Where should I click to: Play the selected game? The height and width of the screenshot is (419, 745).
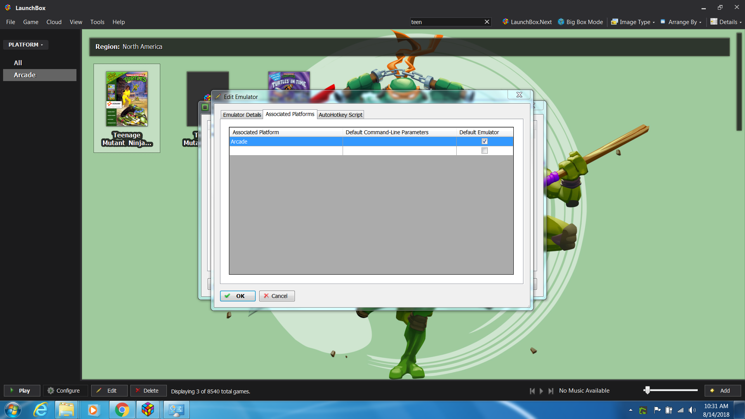pos(22,391)
